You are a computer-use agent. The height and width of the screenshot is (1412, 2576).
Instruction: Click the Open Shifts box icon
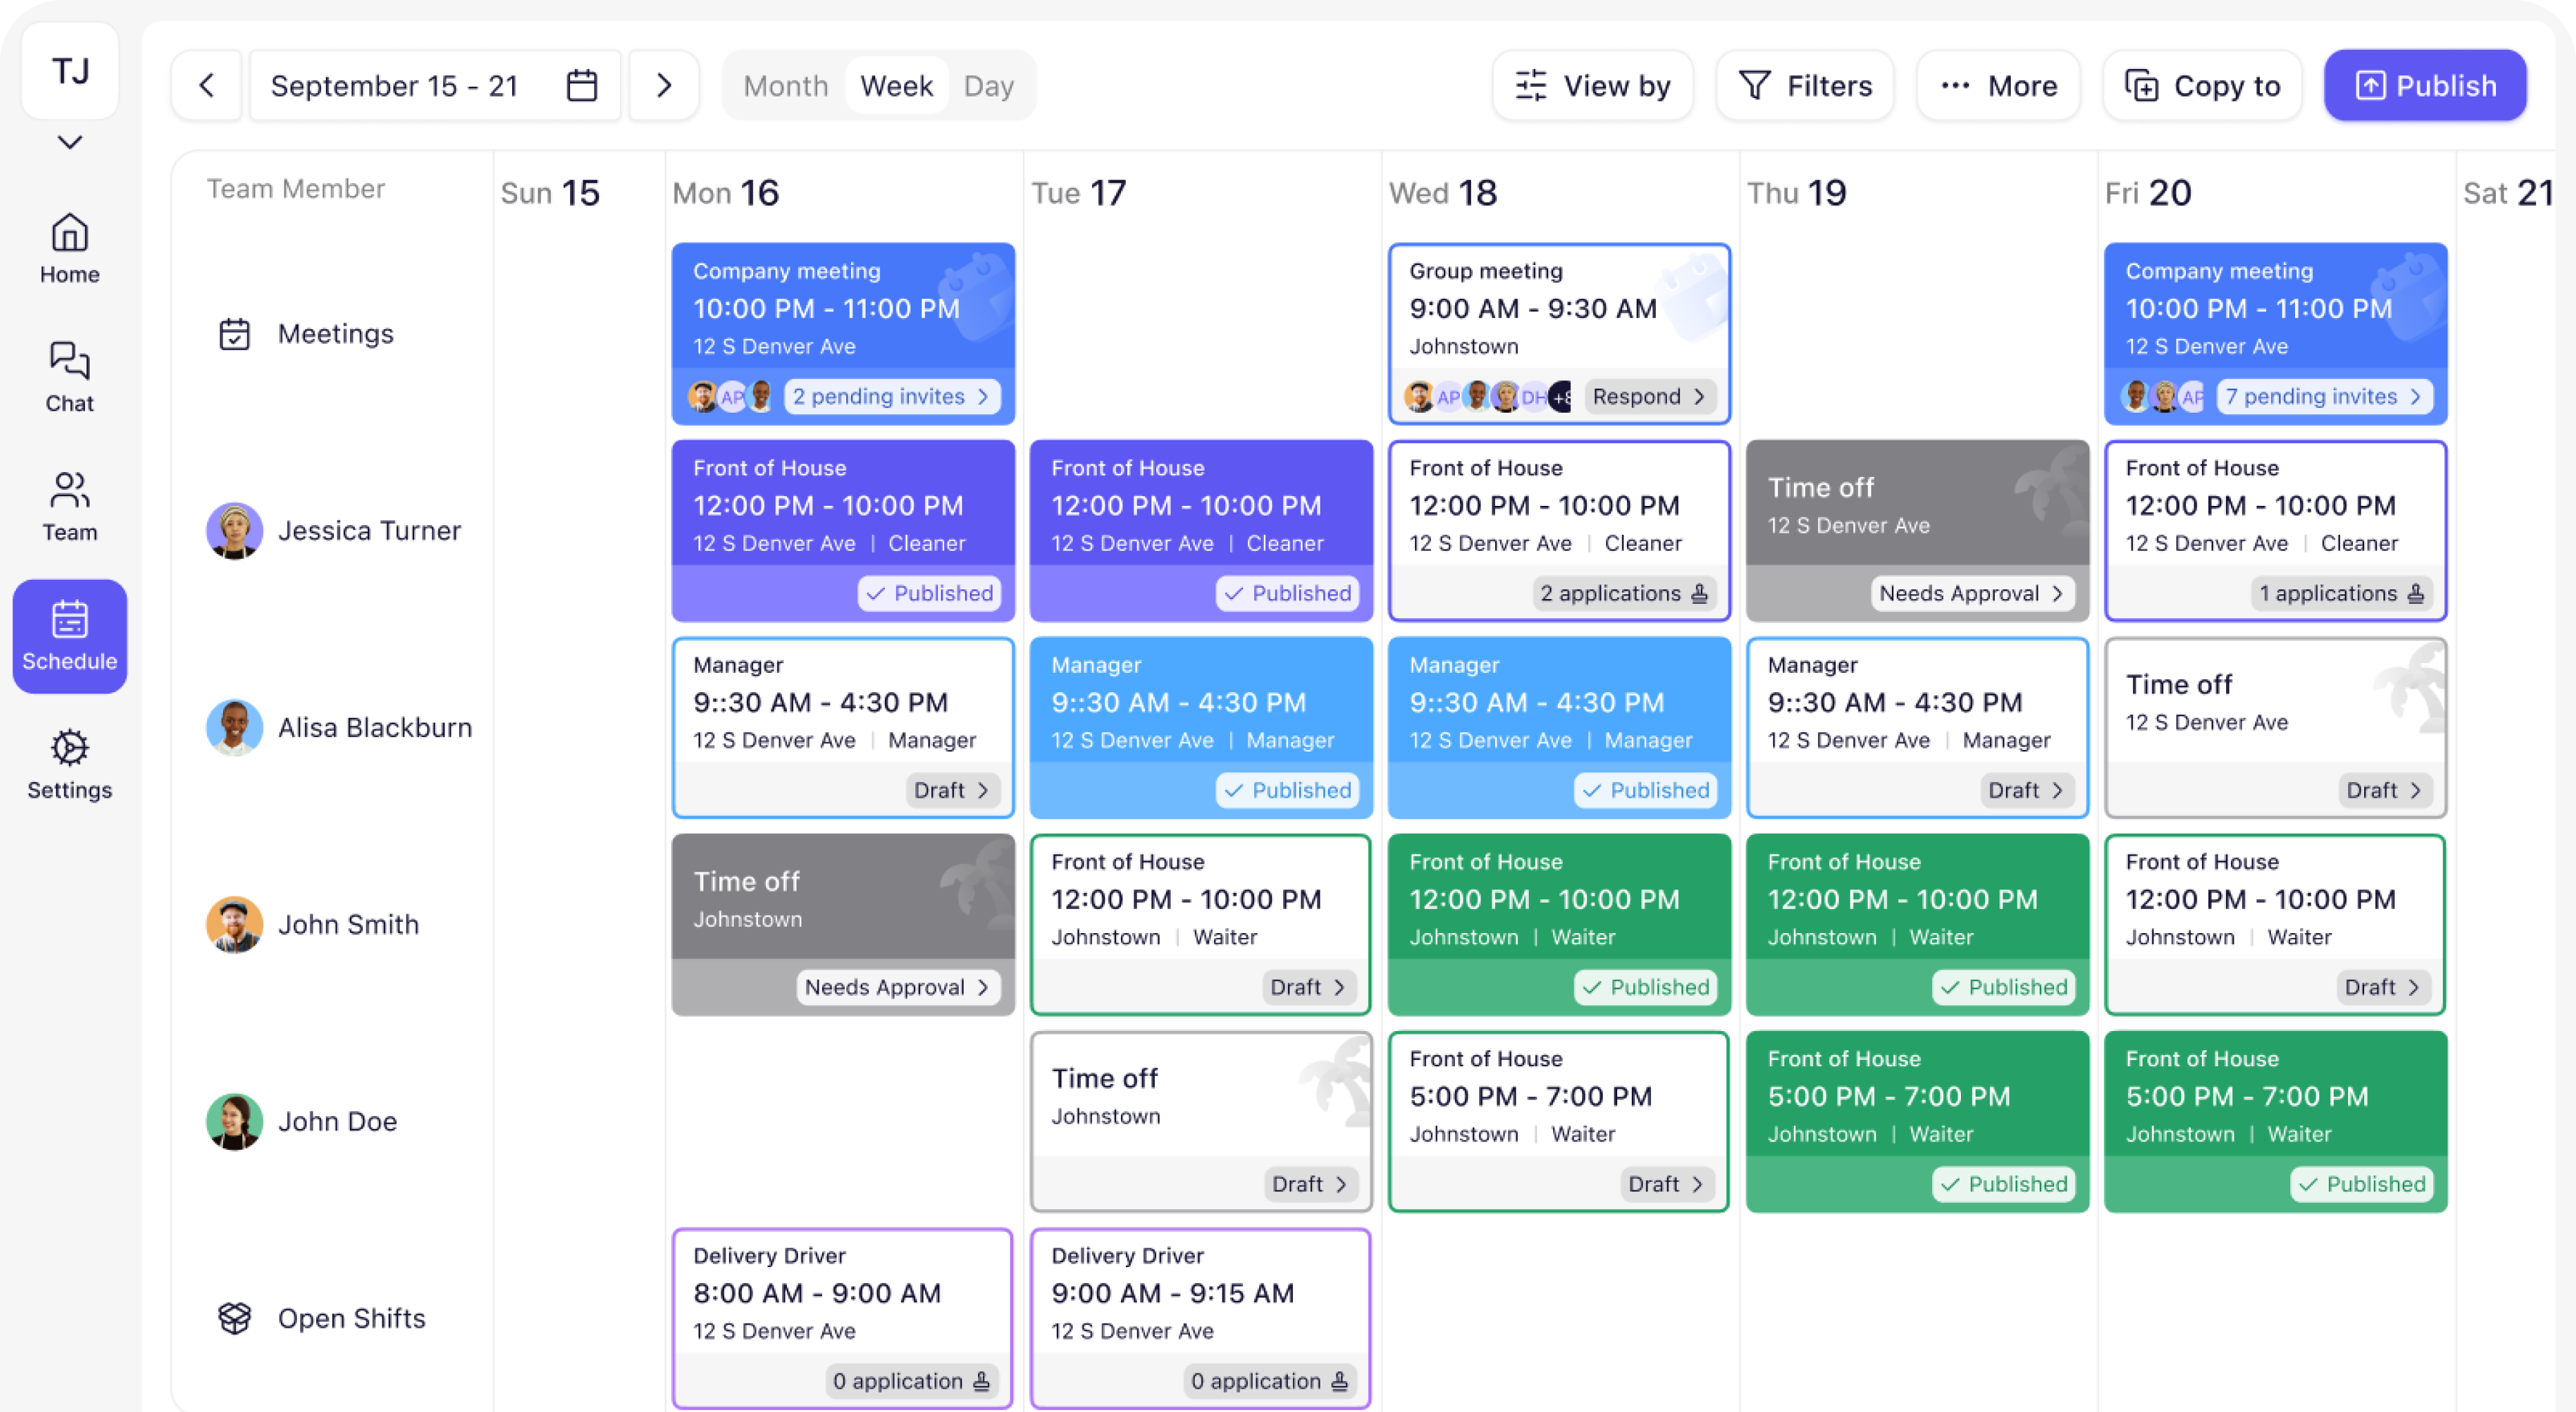click(236, 1318)
